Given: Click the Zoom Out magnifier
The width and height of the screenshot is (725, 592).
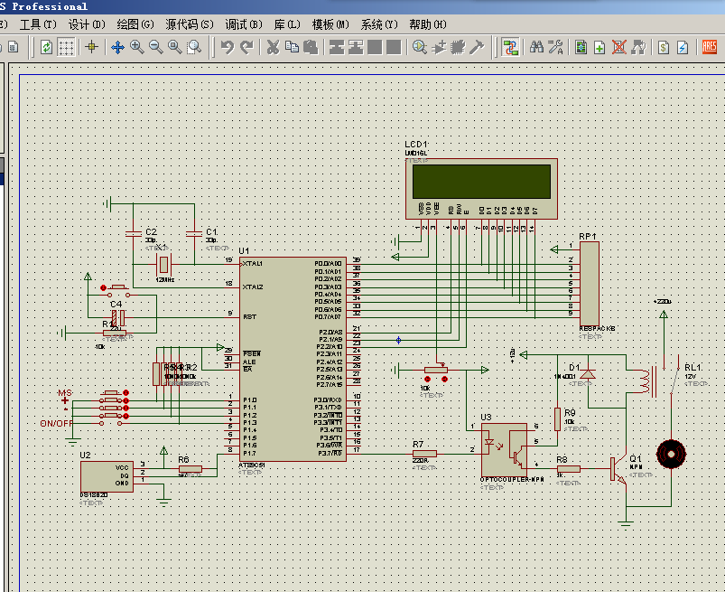Looking at the screenshot, I should (x=156, y=47).
